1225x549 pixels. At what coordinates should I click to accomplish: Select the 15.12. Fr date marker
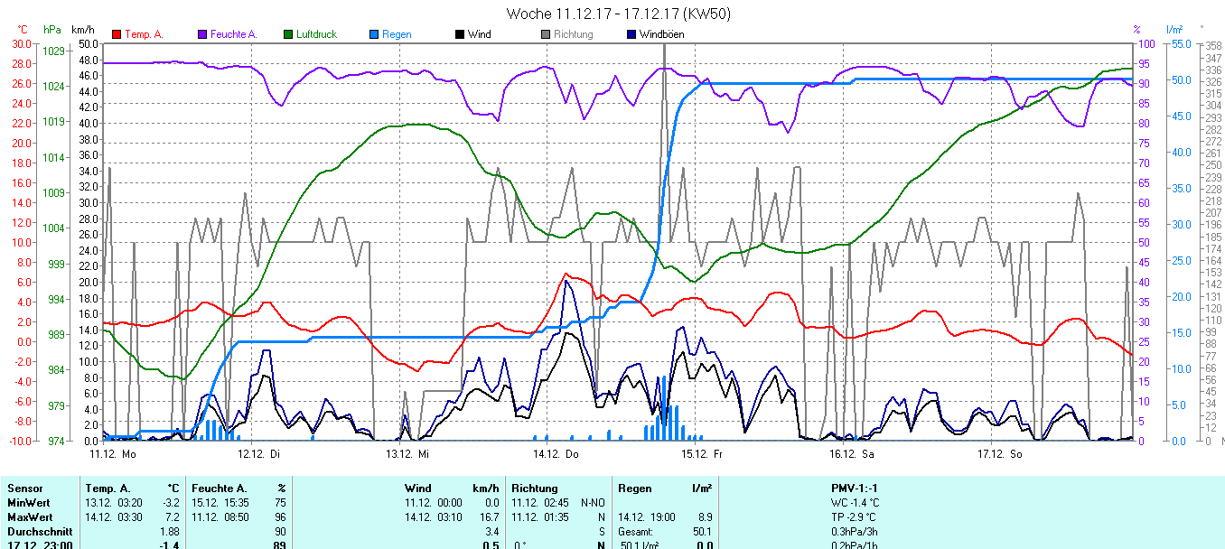(x=701, y=454)
